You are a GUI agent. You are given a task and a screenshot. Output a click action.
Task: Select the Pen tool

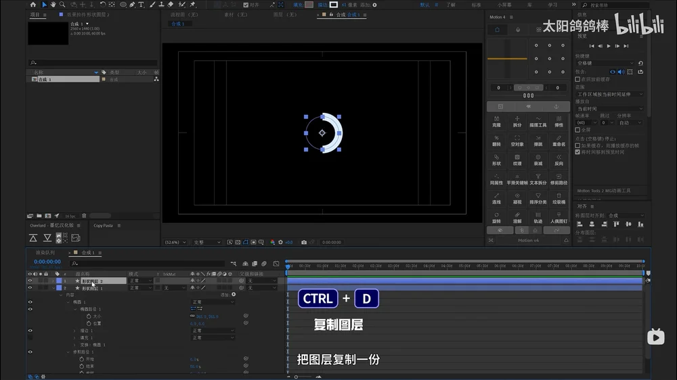coord(132,5)
